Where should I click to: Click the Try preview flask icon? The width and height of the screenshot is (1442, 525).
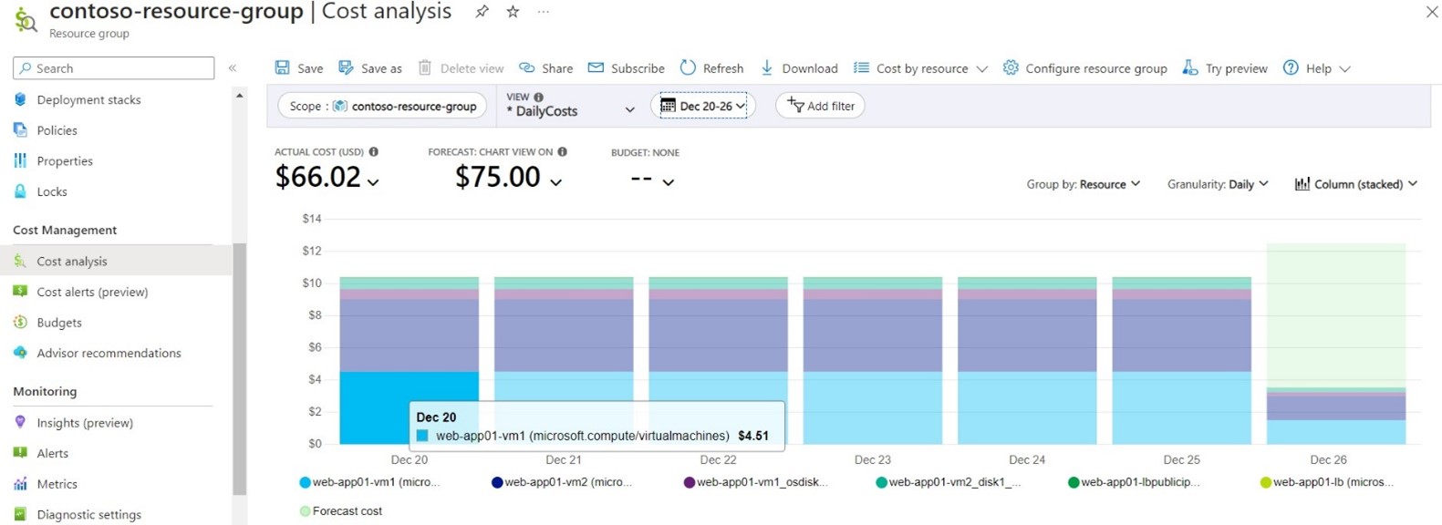point(1190,67)
